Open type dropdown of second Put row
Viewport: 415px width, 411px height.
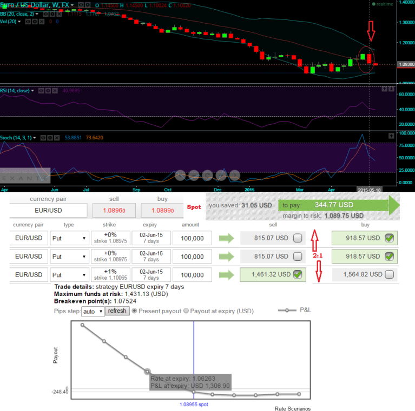pos(69,257)
